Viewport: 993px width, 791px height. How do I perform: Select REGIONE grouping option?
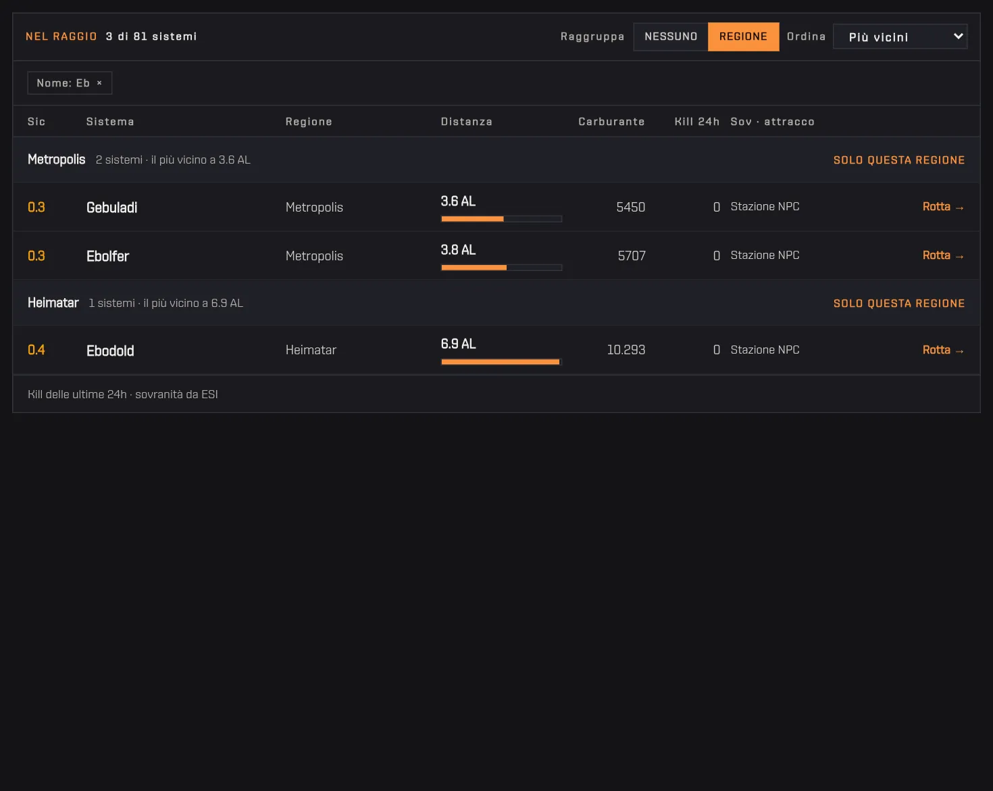(x=743, y=37)
